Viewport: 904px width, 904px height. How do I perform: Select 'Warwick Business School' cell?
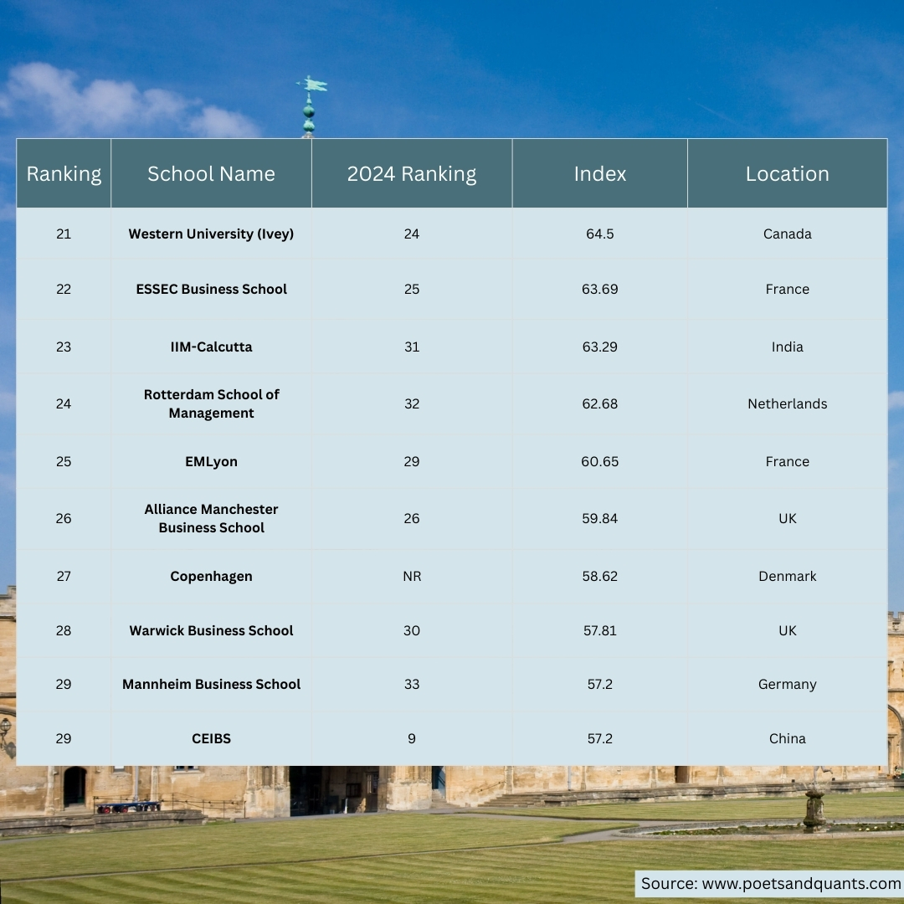pos(211,631)
